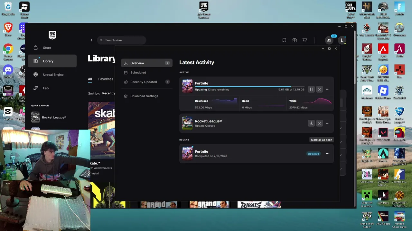Click the Updated badge on completed Fortnite
Screen dimensions: 412x231
coord(313,154)
